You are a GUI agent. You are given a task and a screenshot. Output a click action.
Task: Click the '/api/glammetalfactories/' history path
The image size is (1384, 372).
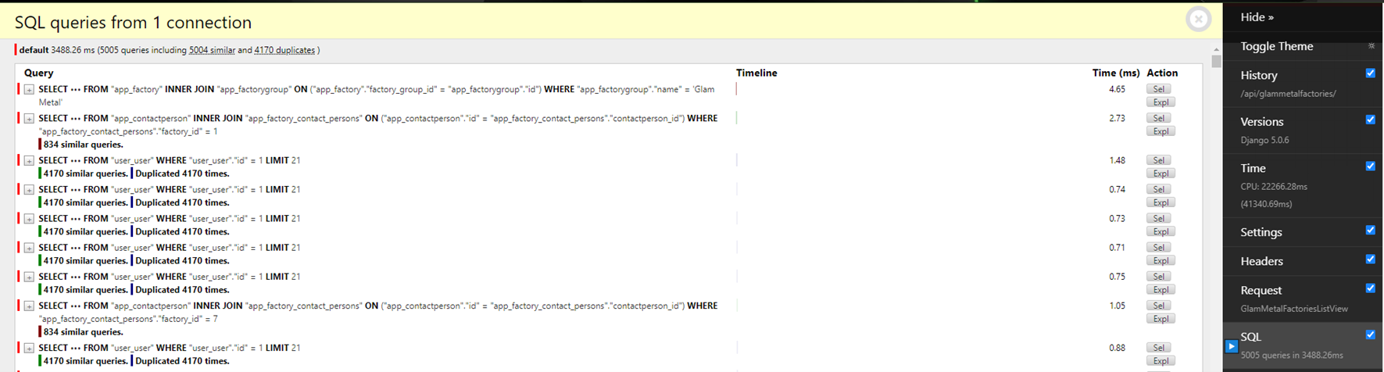coord(1288,94)
